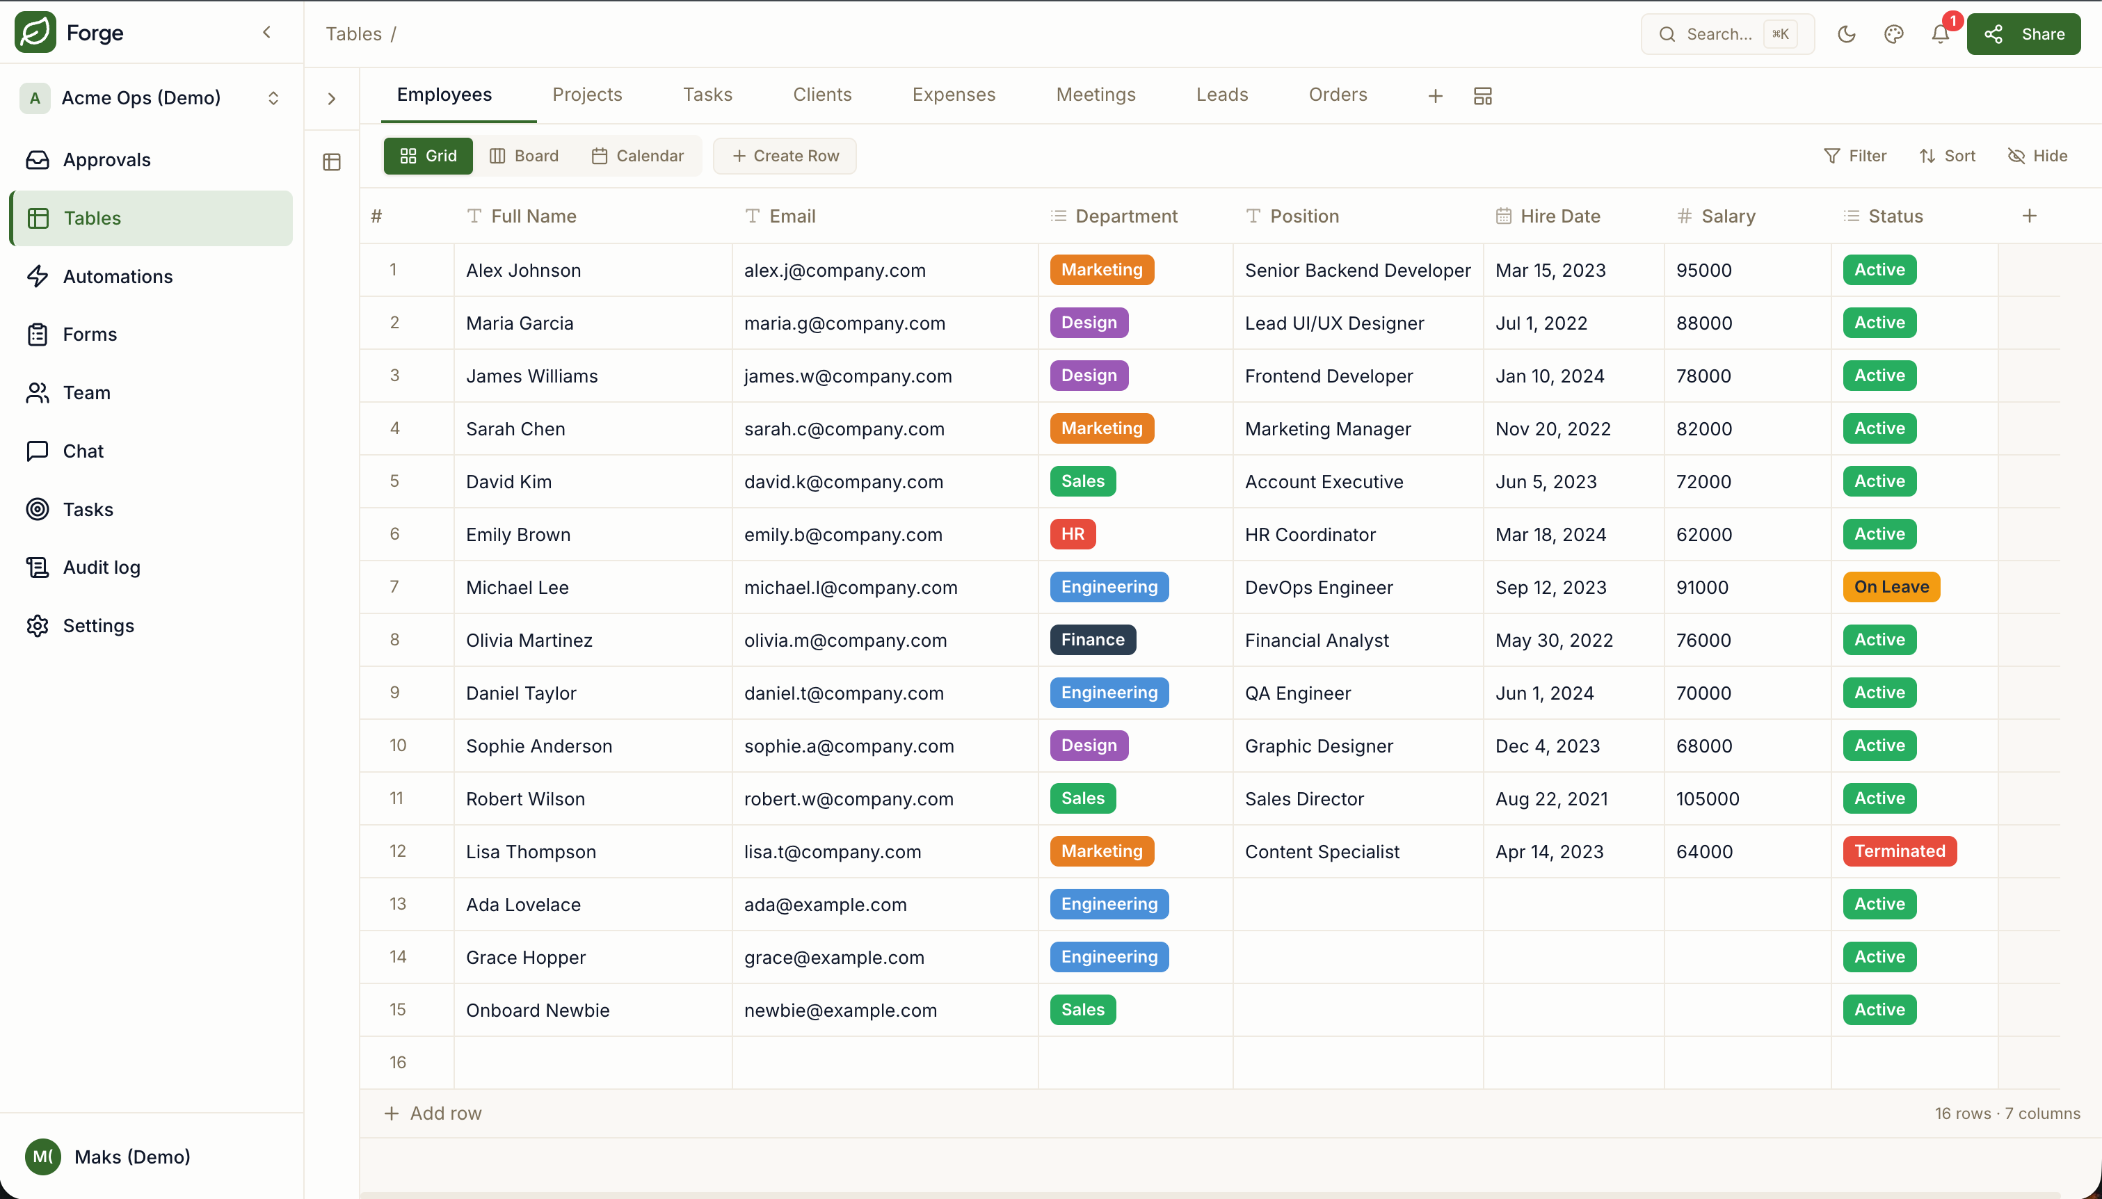Select the salary value '105000'
The image size is (2102, 1199).
[x=1708, y=799]
